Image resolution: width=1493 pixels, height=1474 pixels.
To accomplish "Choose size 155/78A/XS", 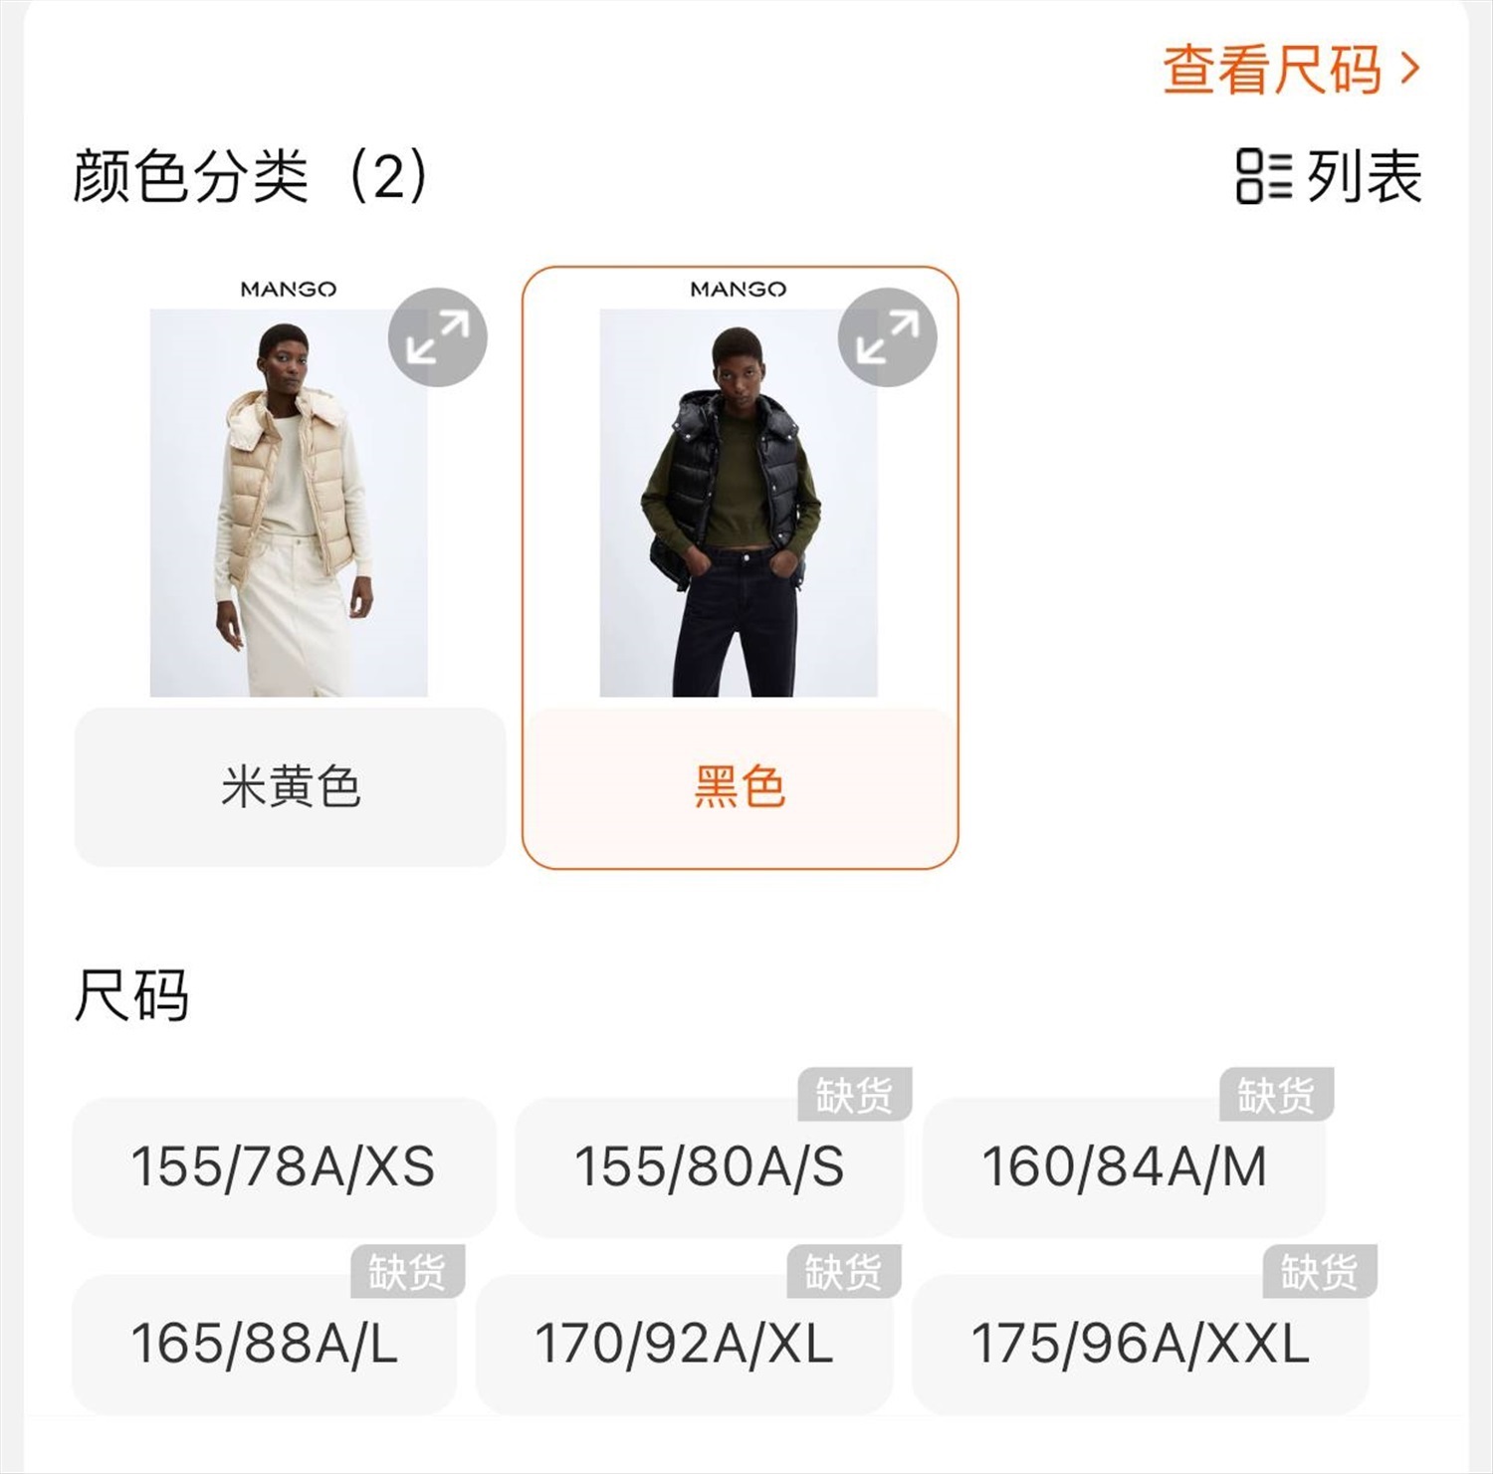I will click(x=284, y=1167).
